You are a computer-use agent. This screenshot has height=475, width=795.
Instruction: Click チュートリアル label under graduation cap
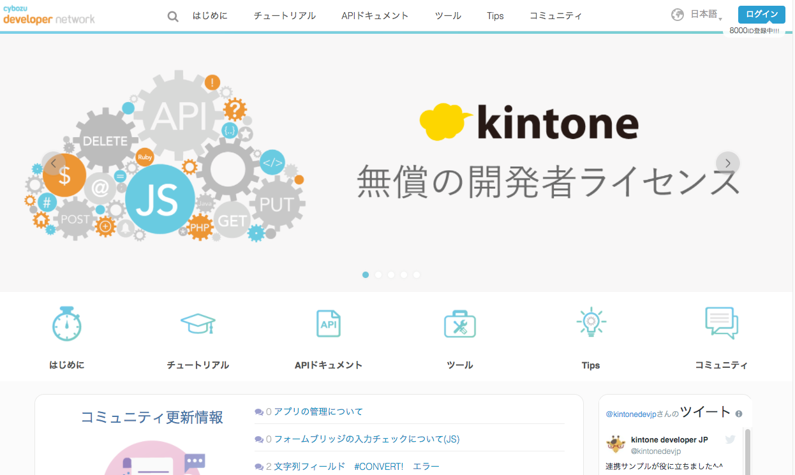[x=198, y=365]
